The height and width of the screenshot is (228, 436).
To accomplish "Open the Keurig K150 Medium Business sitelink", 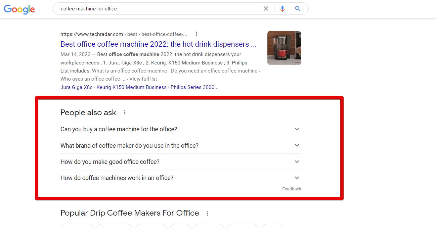I will click(x=131, y=87).
